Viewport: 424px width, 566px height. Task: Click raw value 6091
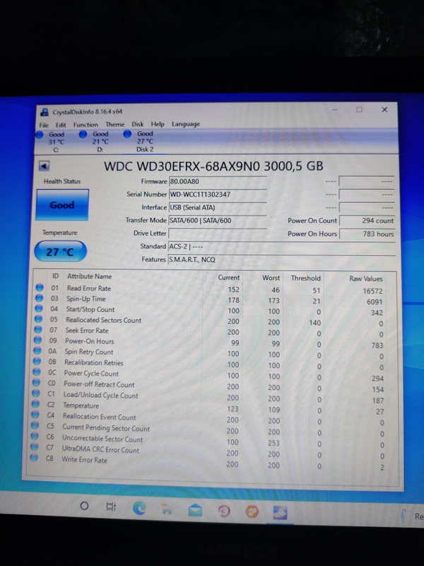[x=375, y=302]
